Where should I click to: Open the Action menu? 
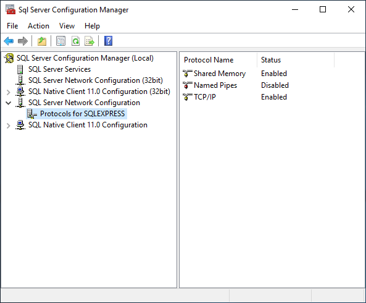(38, 26)
